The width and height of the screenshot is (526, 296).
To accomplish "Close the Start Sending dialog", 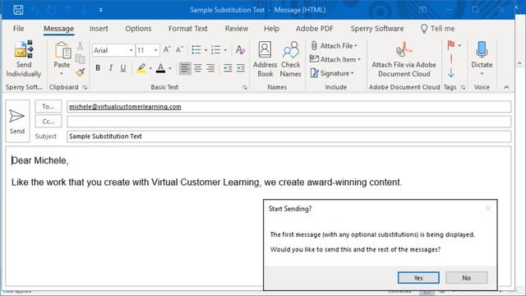I will pyautogui.click(x=487, y=208).
